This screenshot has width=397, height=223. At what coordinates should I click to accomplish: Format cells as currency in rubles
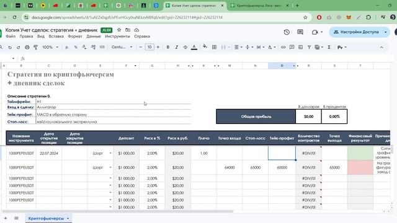coord(67,47)
